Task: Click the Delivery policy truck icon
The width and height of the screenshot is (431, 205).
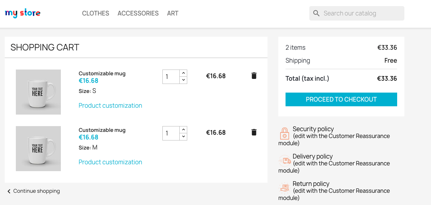Action: click(284, 161)
